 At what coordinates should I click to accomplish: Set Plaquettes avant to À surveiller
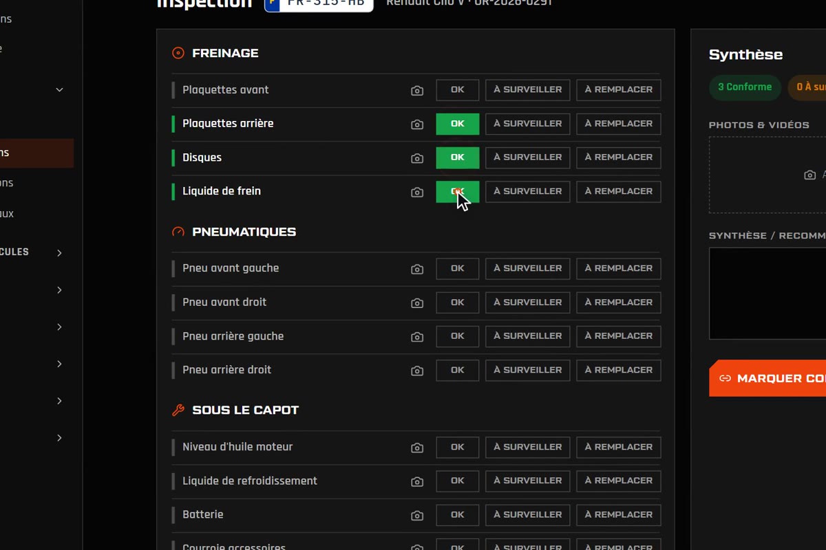pos(528,90)
